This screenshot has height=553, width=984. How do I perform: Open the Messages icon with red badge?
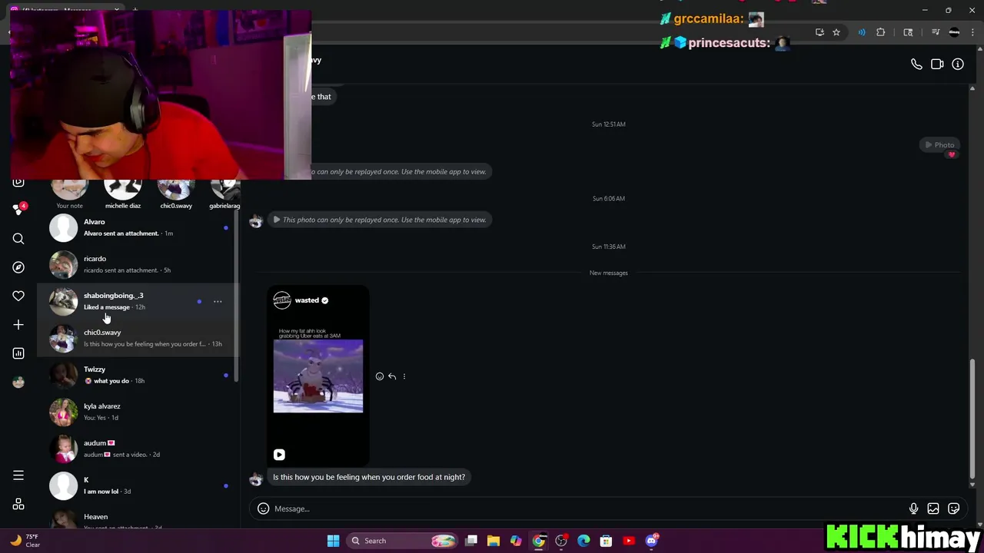point(18,210)
